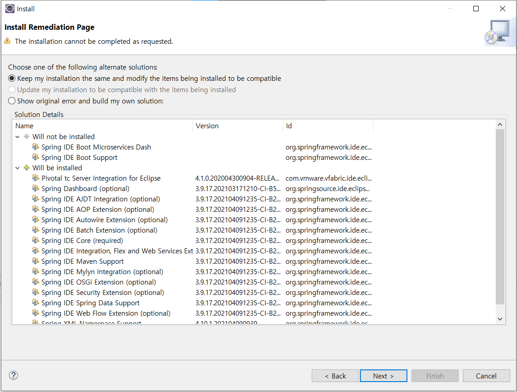Click the Name column header
The image size is (517, 392).
102,126
